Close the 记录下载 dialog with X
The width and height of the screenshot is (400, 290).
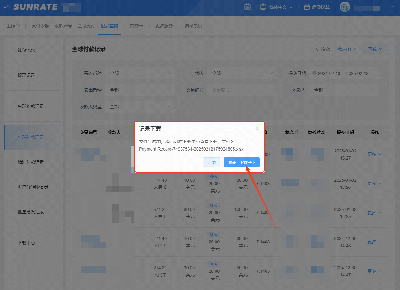click(257, 129)
